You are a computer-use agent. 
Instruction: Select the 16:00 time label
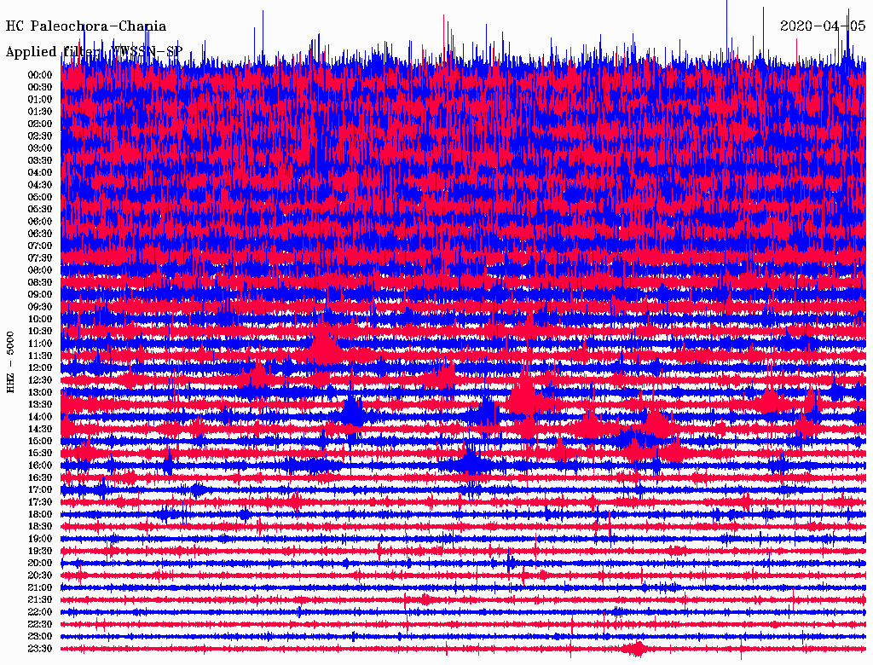pos(40,465)
